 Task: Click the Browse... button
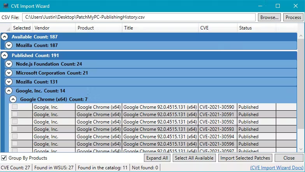[x=269, y=17]
